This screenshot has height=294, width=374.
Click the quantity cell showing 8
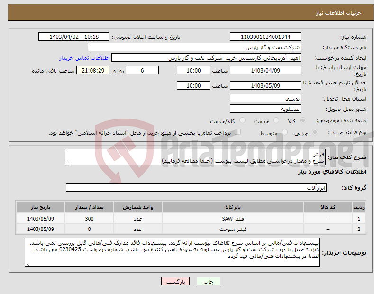(x=89, y=229)
